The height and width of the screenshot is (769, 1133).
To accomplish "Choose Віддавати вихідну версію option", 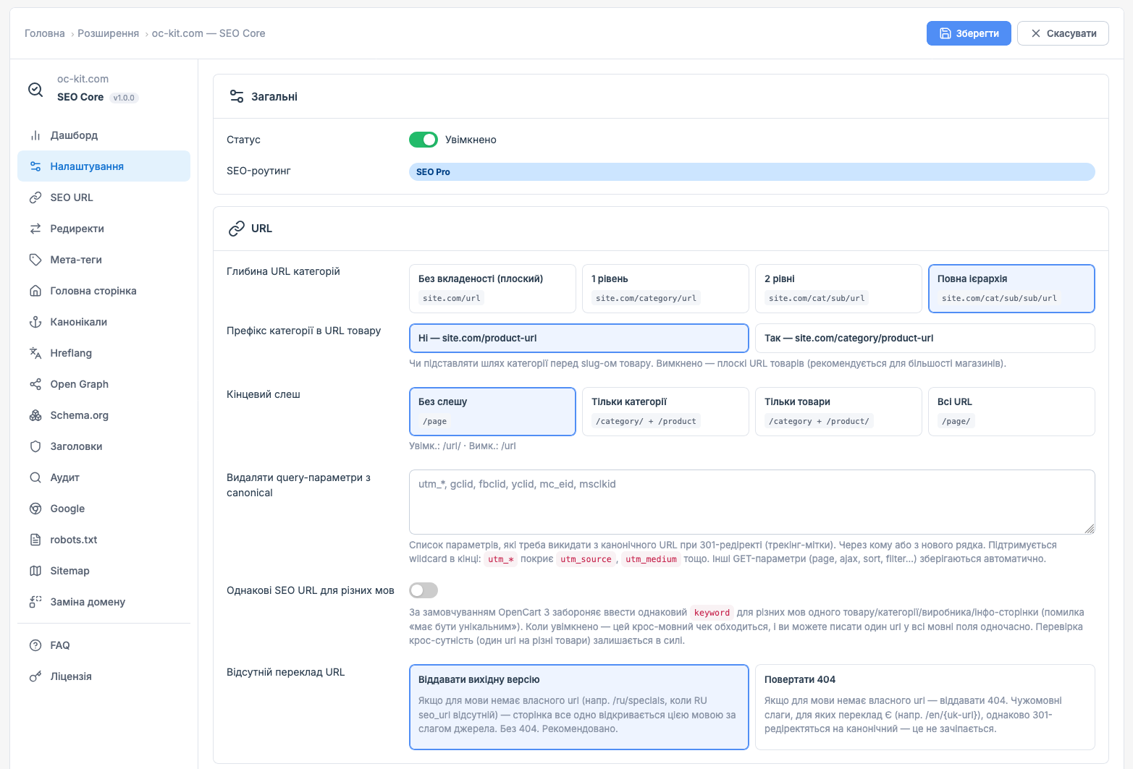I will [x=579, y=707].
